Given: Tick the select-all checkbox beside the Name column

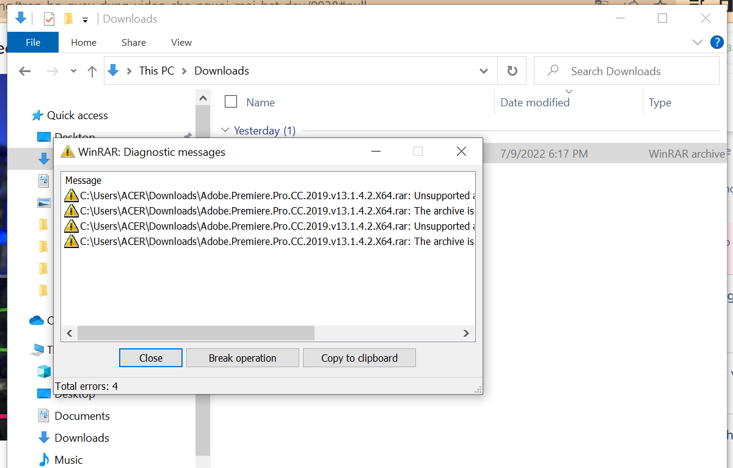Looking at the screenshot, I should (x=231, y=102).
